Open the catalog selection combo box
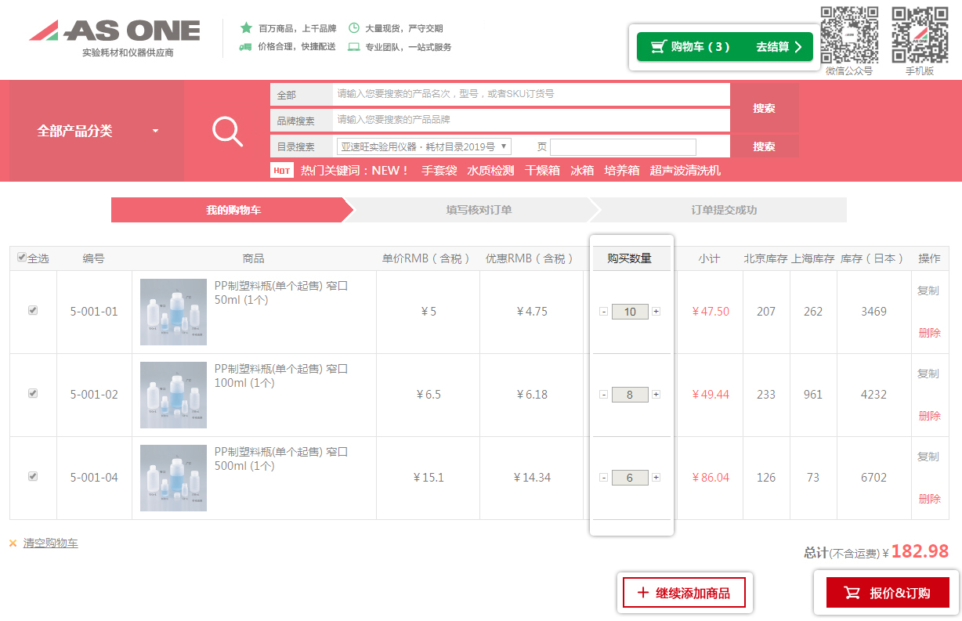 coord(424,146)
